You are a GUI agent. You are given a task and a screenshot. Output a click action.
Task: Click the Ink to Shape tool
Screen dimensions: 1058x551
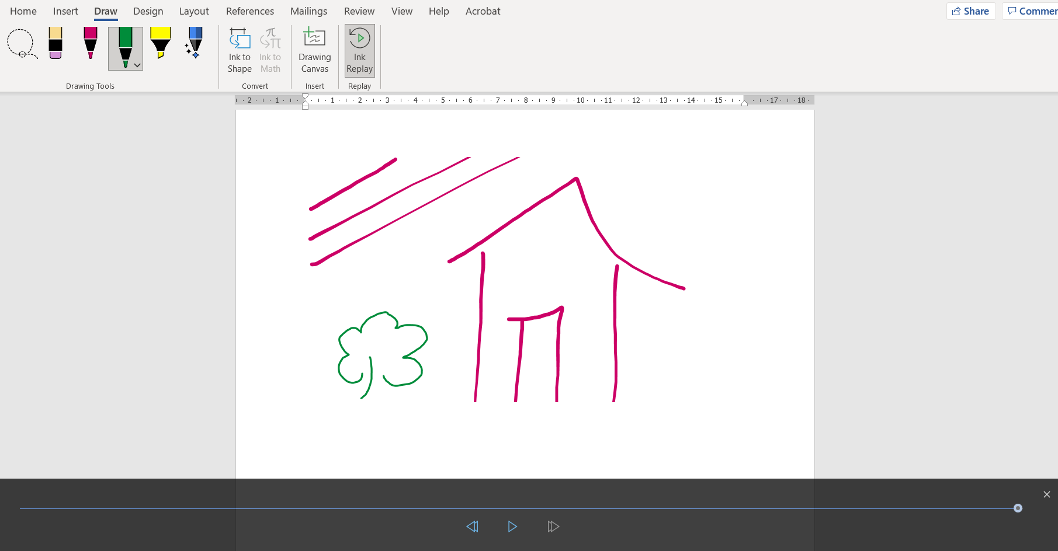point(239,50)
